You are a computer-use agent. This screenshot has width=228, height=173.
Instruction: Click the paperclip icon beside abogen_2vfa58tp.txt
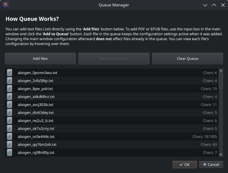pyautogui.click(x=9, y=81)
